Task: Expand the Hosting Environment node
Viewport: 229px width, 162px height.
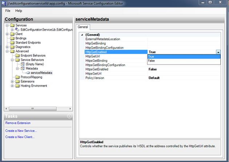Action: point(12,86)
